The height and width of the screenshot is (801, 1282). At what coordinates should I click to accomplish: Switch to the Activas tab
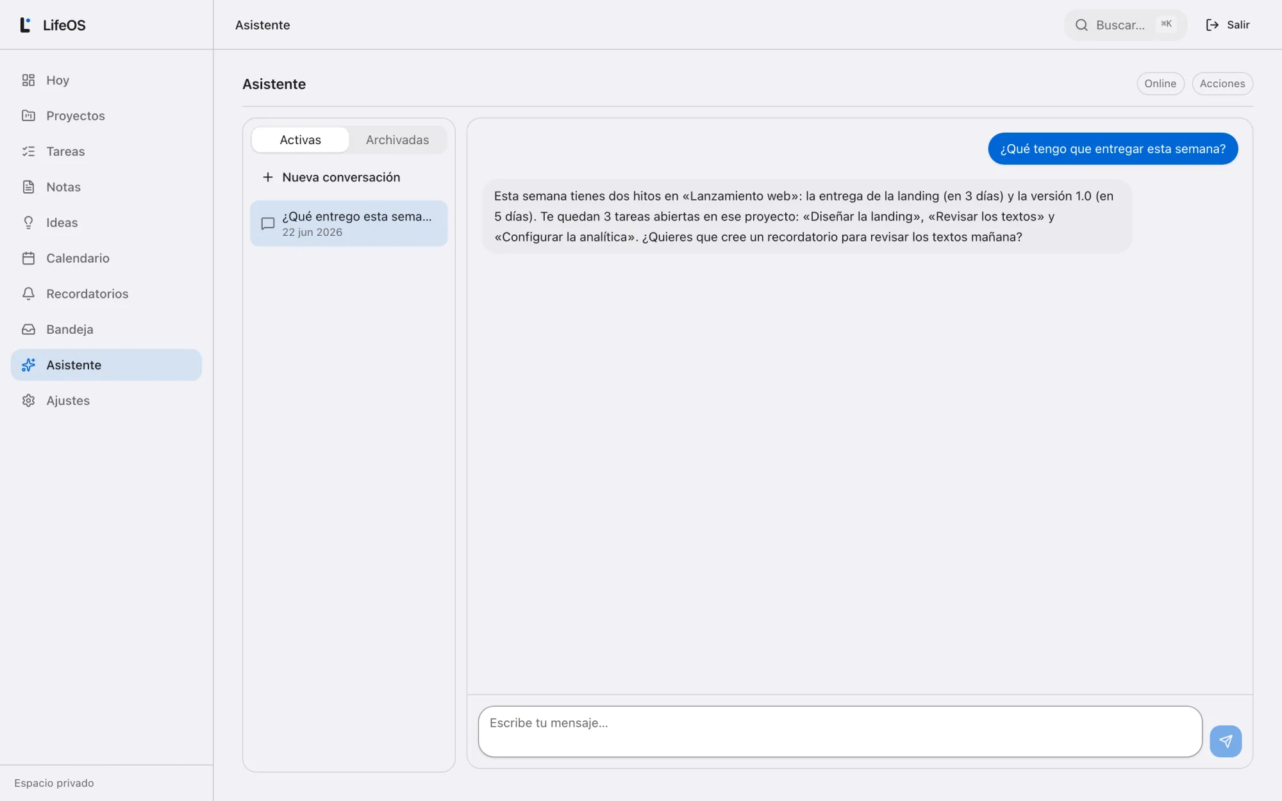point(300,140)
